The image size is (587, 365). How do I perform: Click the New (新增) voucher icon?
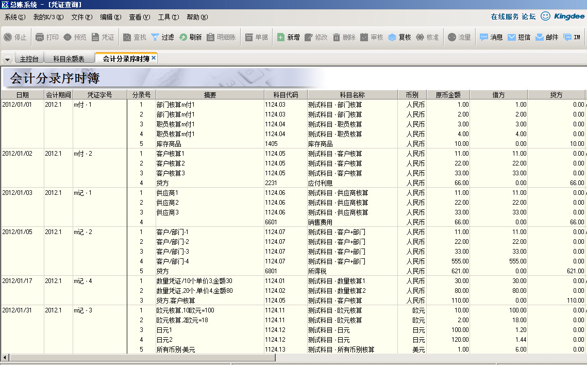pyautogui.click(x=281, y=37)
